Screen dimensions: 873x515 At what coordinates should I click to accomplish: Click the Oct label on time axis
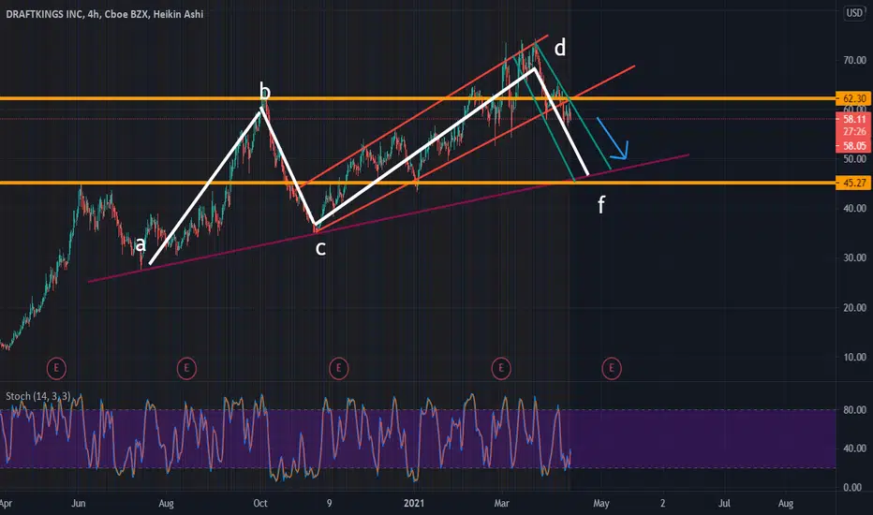[260, 504]
